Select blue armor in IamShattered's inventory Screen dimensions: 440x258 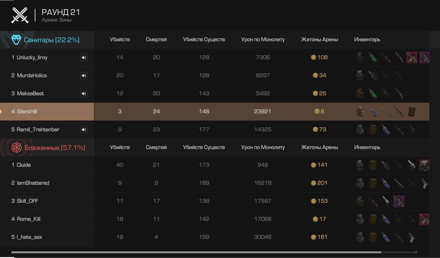point(360,183)
